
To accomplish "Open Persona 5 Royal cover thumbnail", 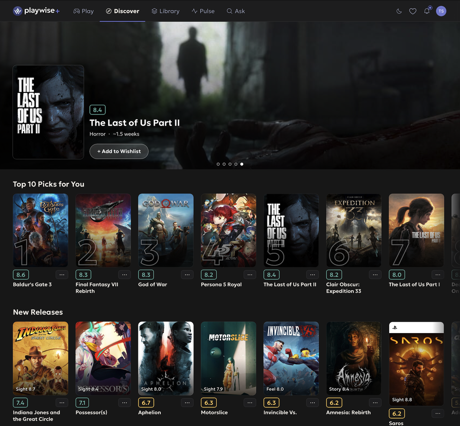I will coord(229,230).
